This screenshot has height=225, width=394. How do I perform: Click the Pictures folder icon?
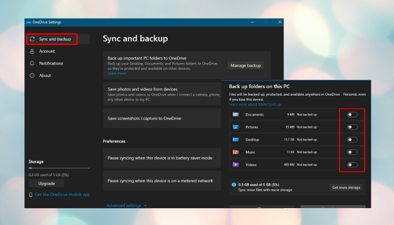coord(235,127)
